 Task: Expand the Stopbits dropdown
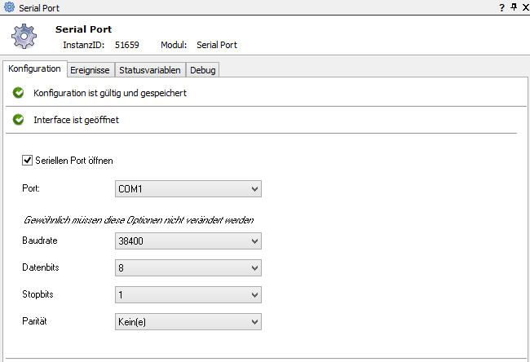[188, 294]
